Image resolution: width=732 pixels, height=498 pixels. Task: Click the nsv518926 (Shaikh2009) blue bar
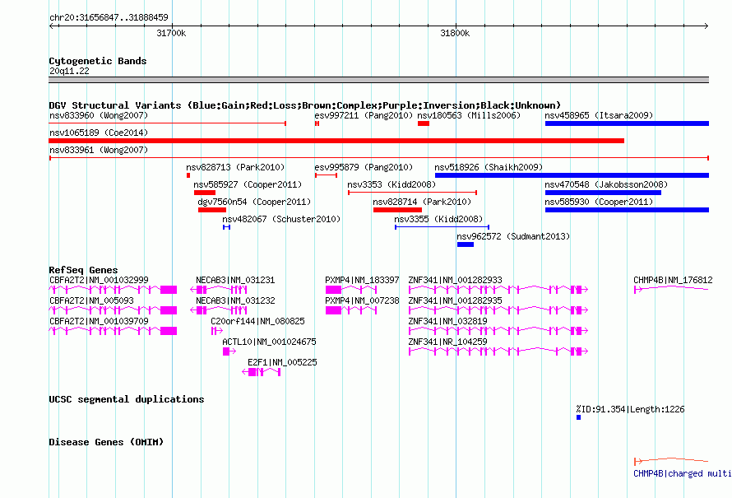point(572,175)
